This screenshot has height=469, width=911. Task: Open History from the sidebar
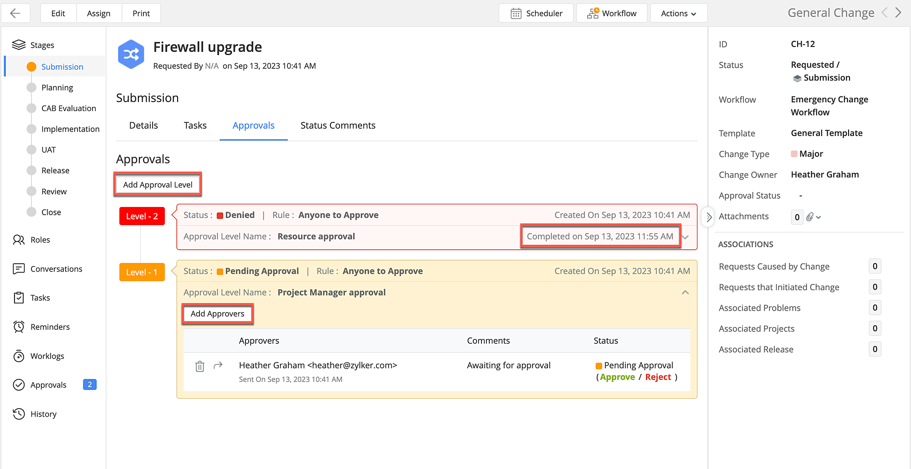43,414
